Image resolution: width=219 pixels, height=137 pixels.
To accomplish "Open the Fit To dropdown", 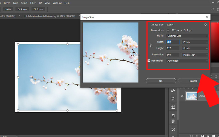I will point(187,36).
